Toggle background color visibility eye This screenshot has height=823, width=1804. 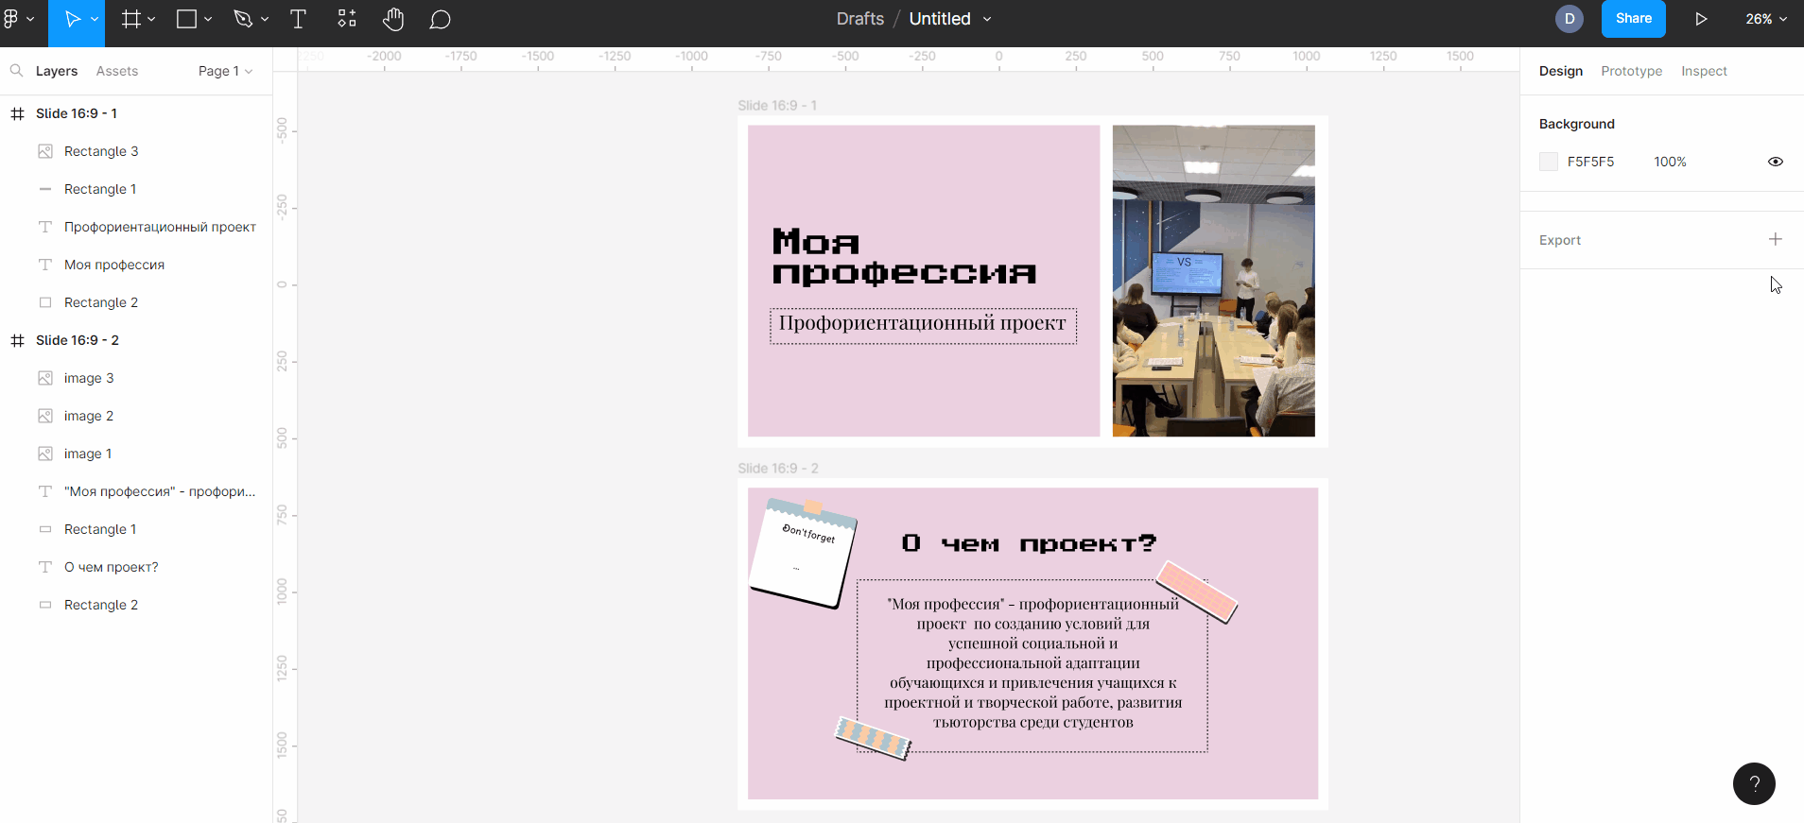point(1776,162)
